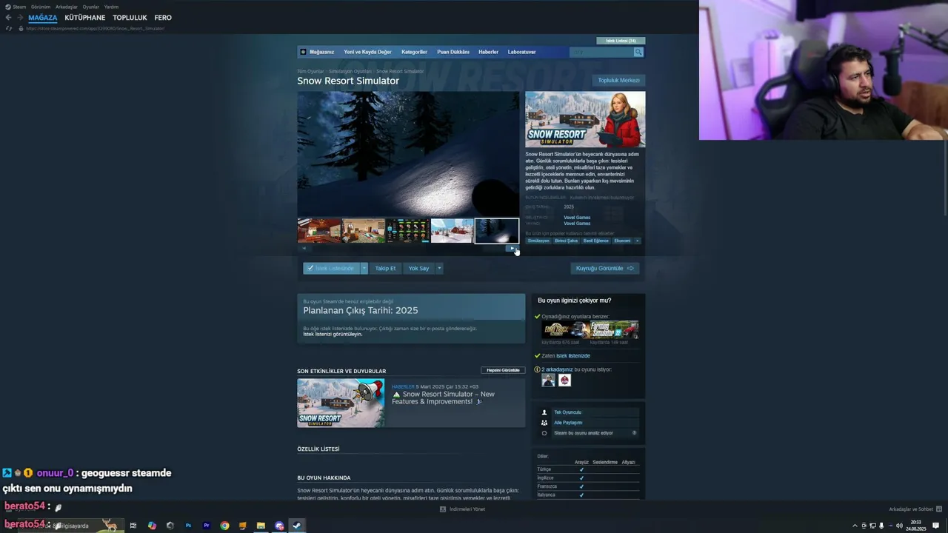Click the screenshot strip right arrow

[513, 249]
